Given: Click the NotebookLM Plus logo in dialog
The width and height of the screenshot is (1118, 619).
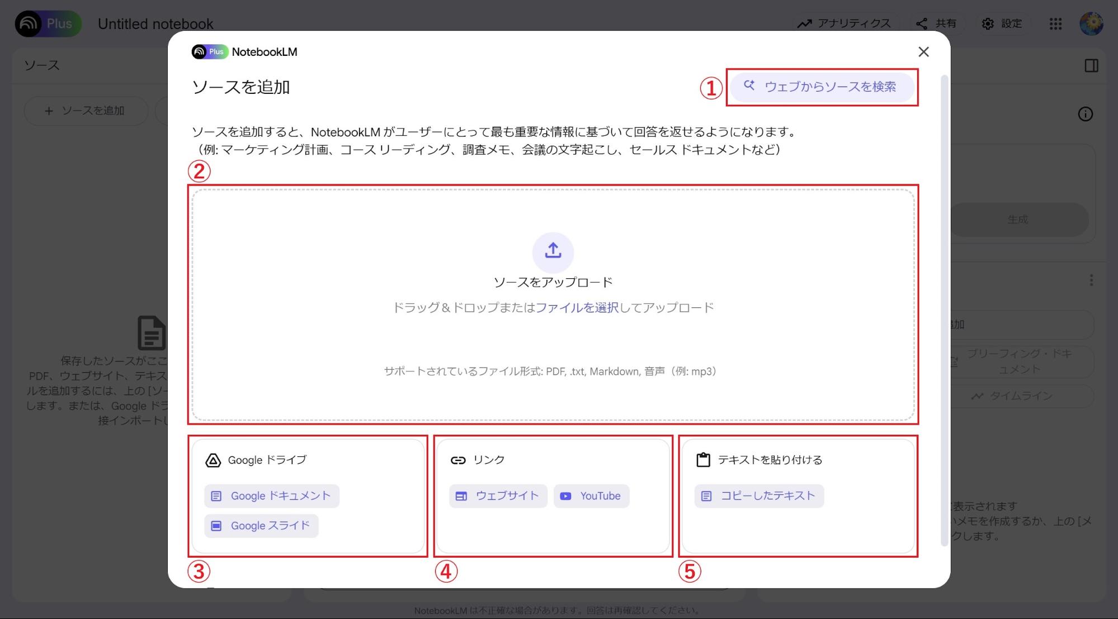Looking at the screenshot, I should point(210,52).
